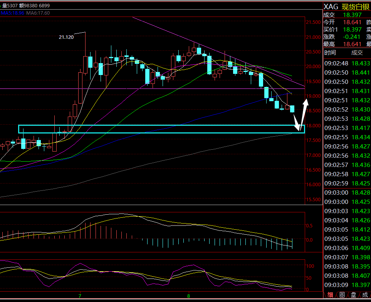
Task: Click the XAG symbol code
Action: tap(331, 7)
